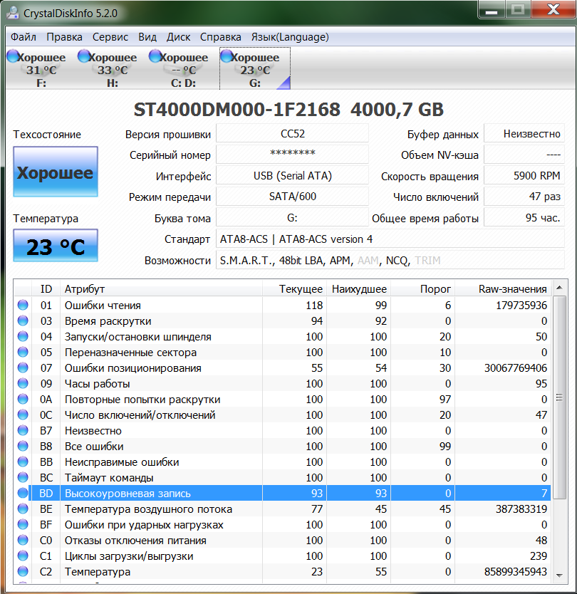This screenshot has width=577, height=594.
Task: Open the Справка menu
Action: [221, 37]
